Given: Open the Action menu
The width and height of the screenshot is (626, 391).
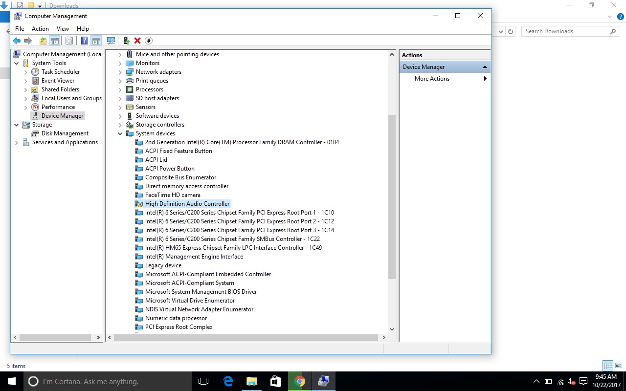Looking at the screenshot, I should point(40,29).
